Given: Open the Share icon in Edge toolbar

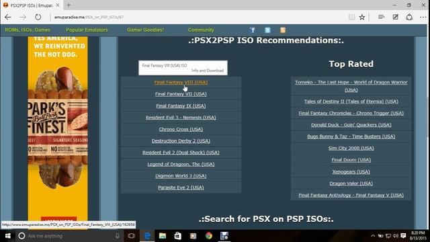Looking at the screenshot, I should point(409,17).
